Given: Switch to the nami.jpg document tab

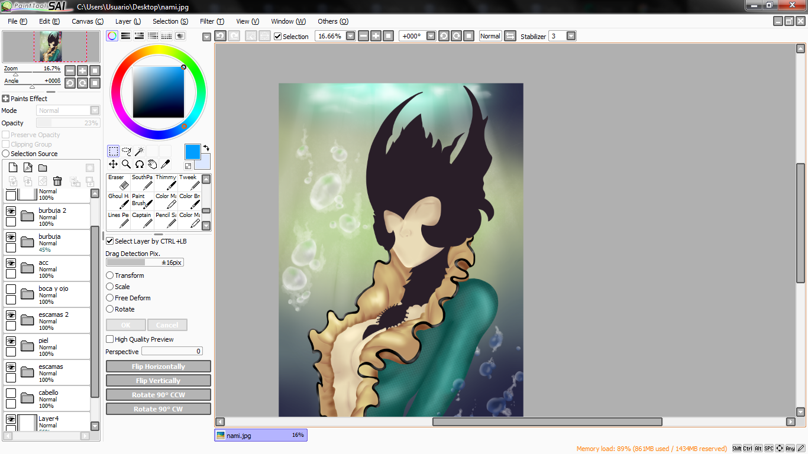Looking at the screenshot, I should click(x=261, y=435).
